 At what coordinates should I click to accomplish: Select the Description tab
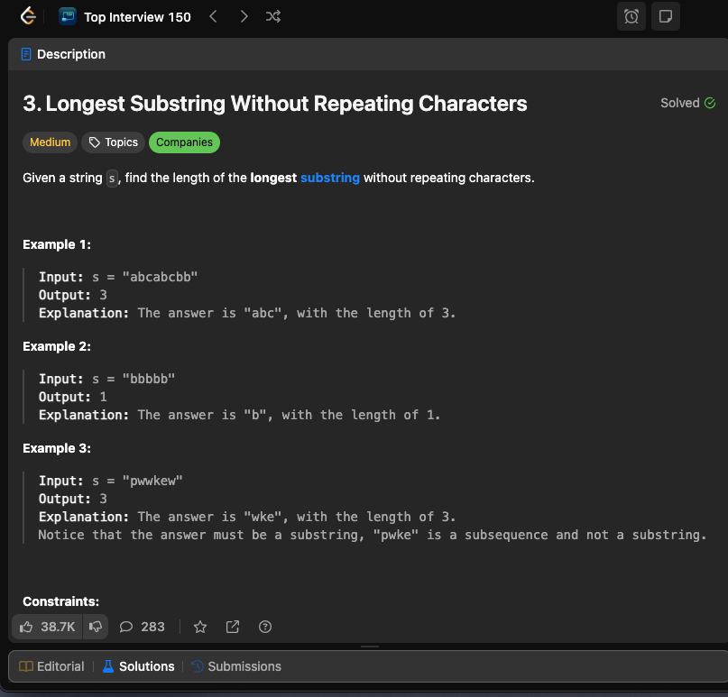64,54
